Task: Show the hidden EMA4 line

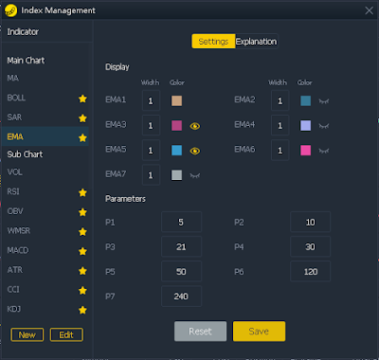Action: pos(324,126)
